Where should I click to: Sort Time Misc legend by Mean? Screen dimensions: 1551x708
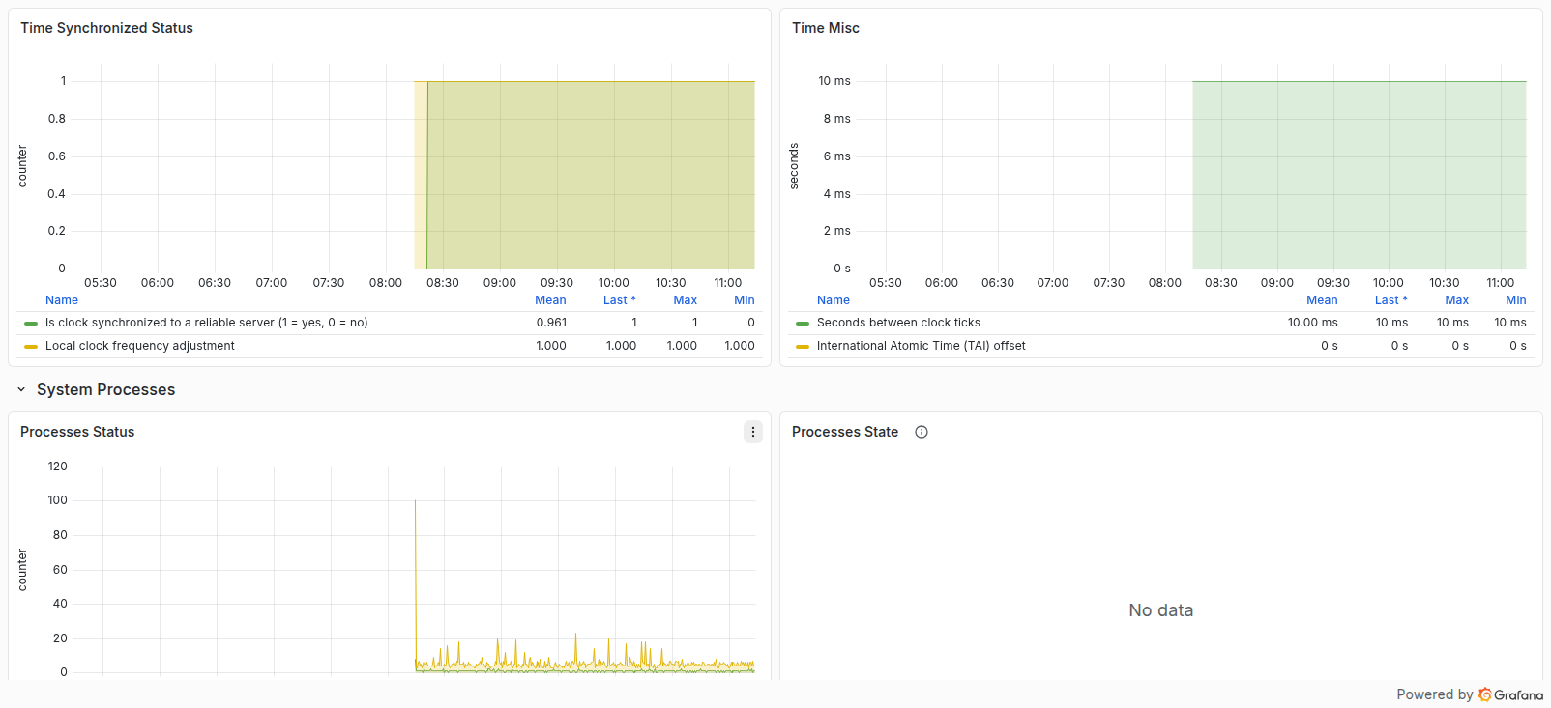point(1322,300)
